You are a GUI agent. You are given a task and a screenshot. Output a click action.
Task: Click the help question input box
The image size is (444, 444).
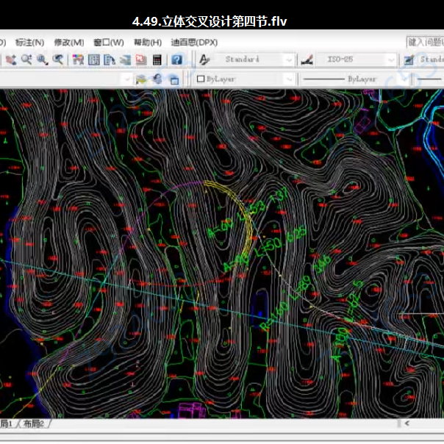pos(425,42)
